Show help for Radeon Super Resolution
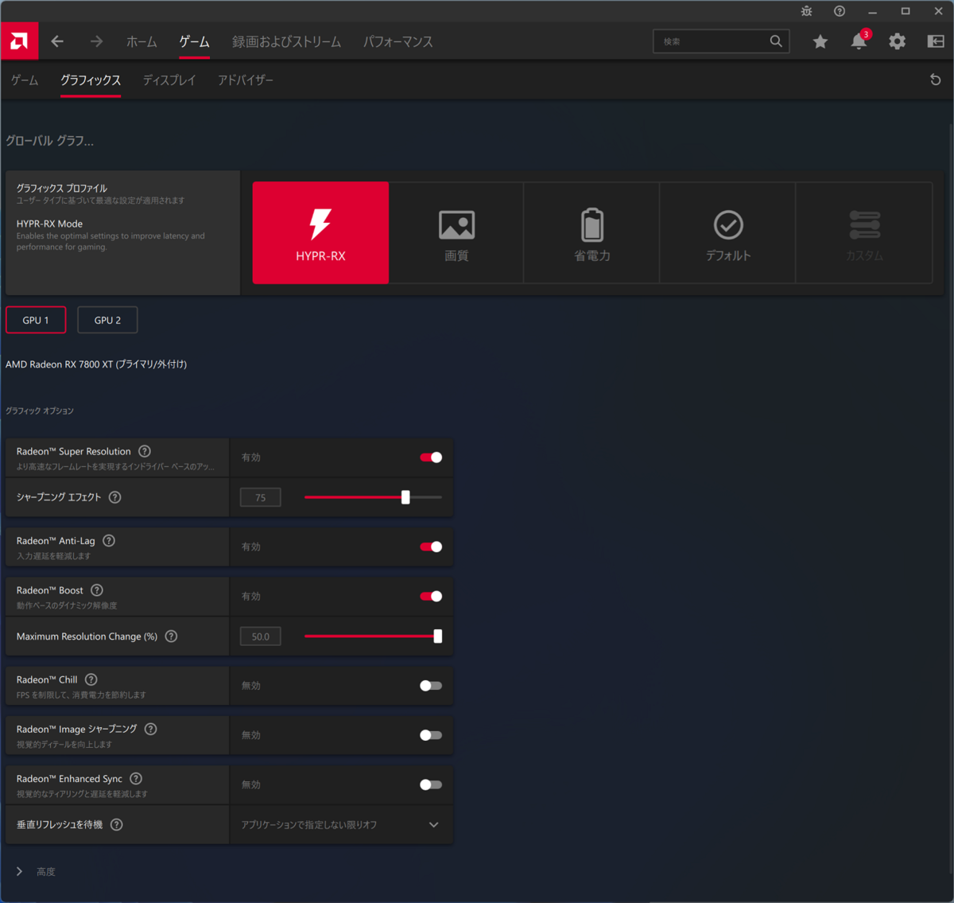 tap(145, 451)
